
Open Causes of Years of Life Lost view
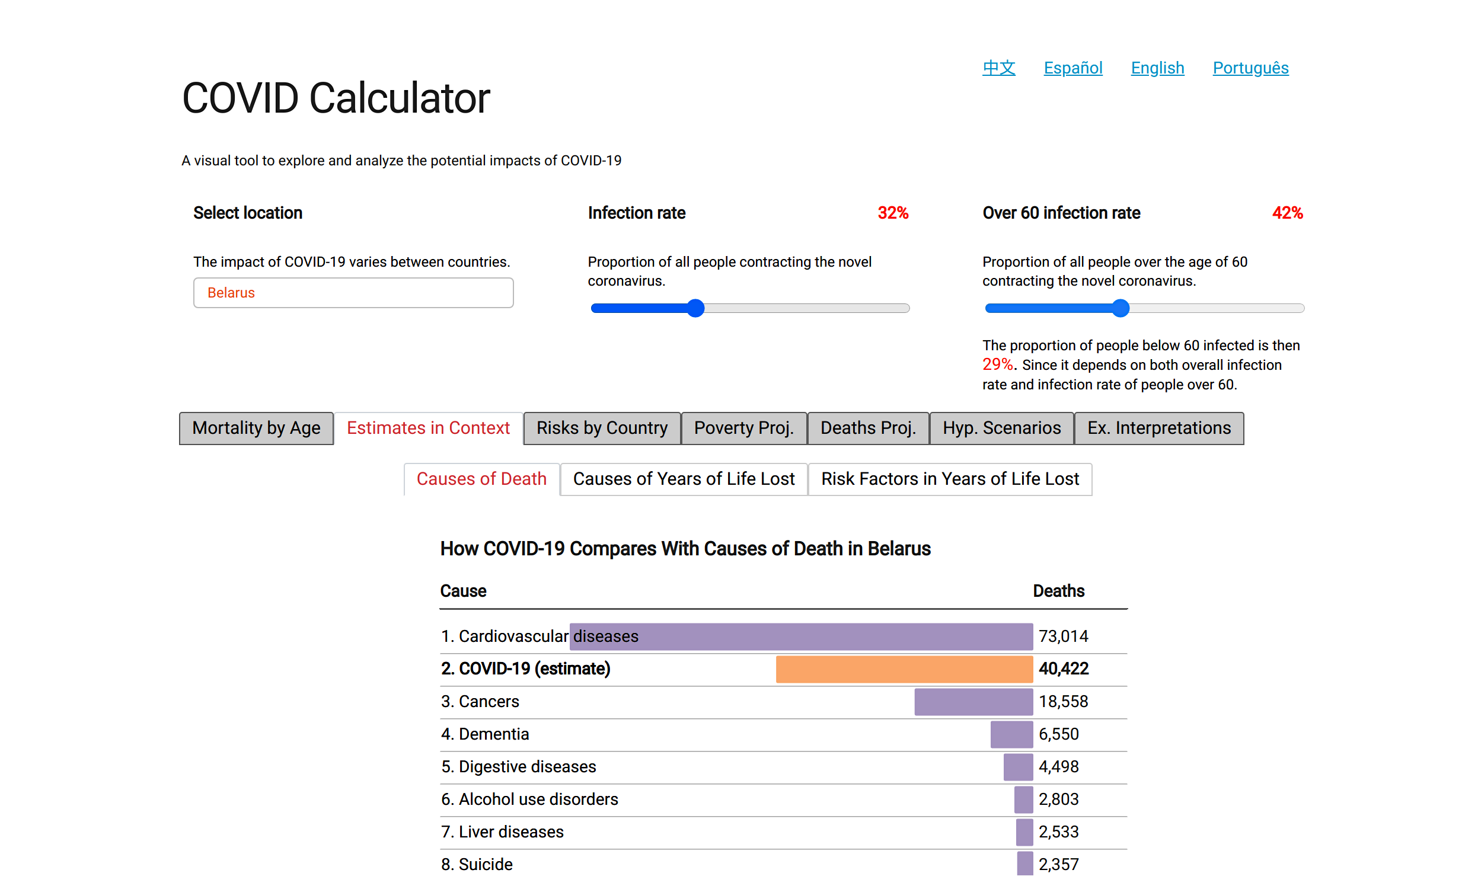(x=684, y=479)
